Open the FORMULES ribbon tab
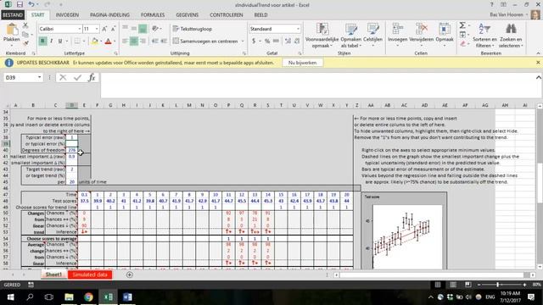543x305 pixels. coord(153,15)
